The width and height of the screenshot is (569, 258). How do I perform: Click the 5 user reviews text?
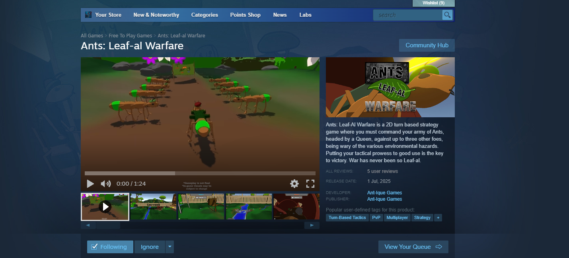(382, 171)
